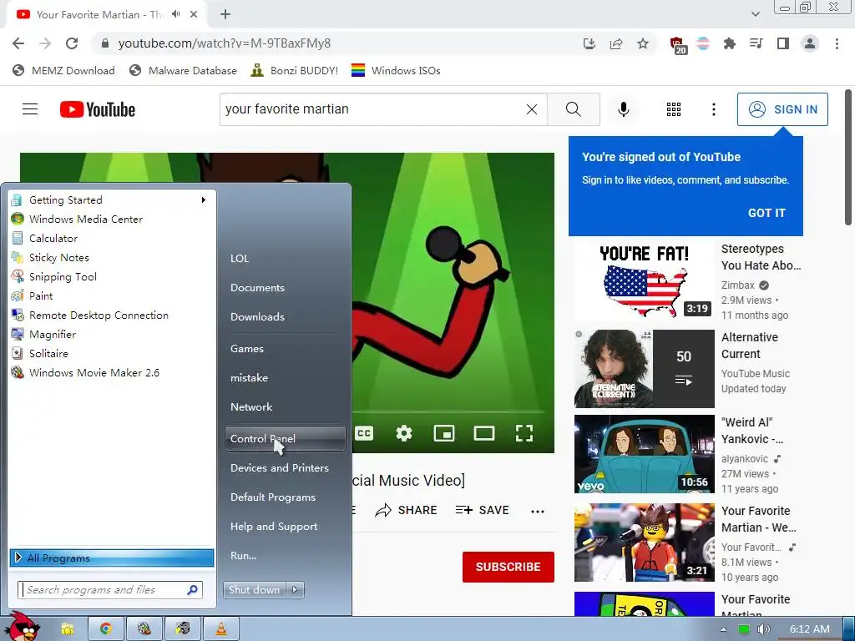The height and width of the screenshot is (641, 855).
Task: Show hidden system tray icons arrow
Action: tap(723, 629)
